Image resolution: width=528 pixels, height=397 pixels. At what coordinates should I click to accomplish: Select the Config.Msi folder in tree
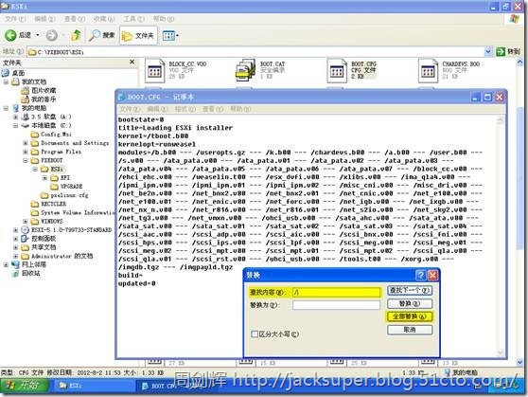tap(51, 135)
